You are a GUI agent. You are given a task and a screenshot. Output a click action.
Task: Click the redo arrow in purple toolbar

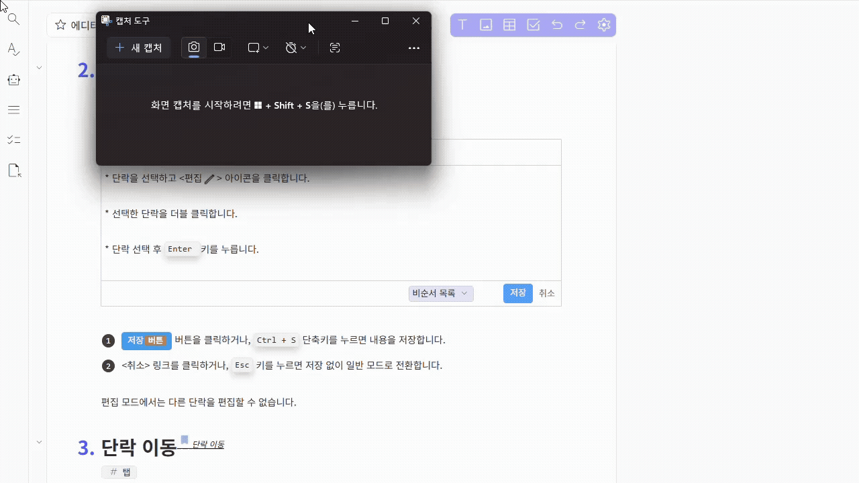[580, 25]
